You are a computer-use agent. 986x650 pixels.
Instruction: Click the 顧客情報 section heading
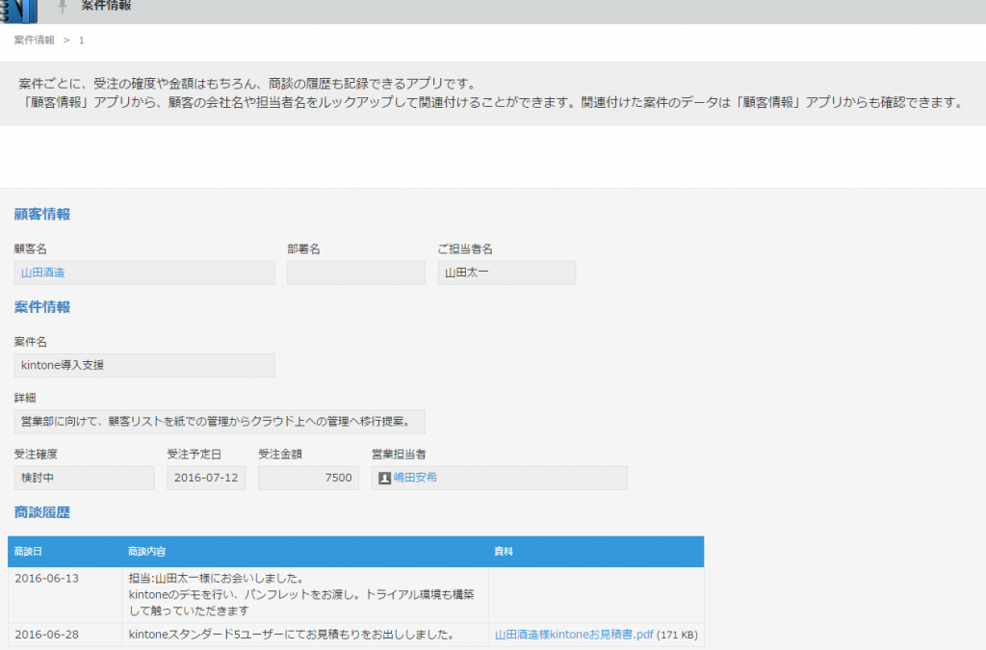point(42,215)
